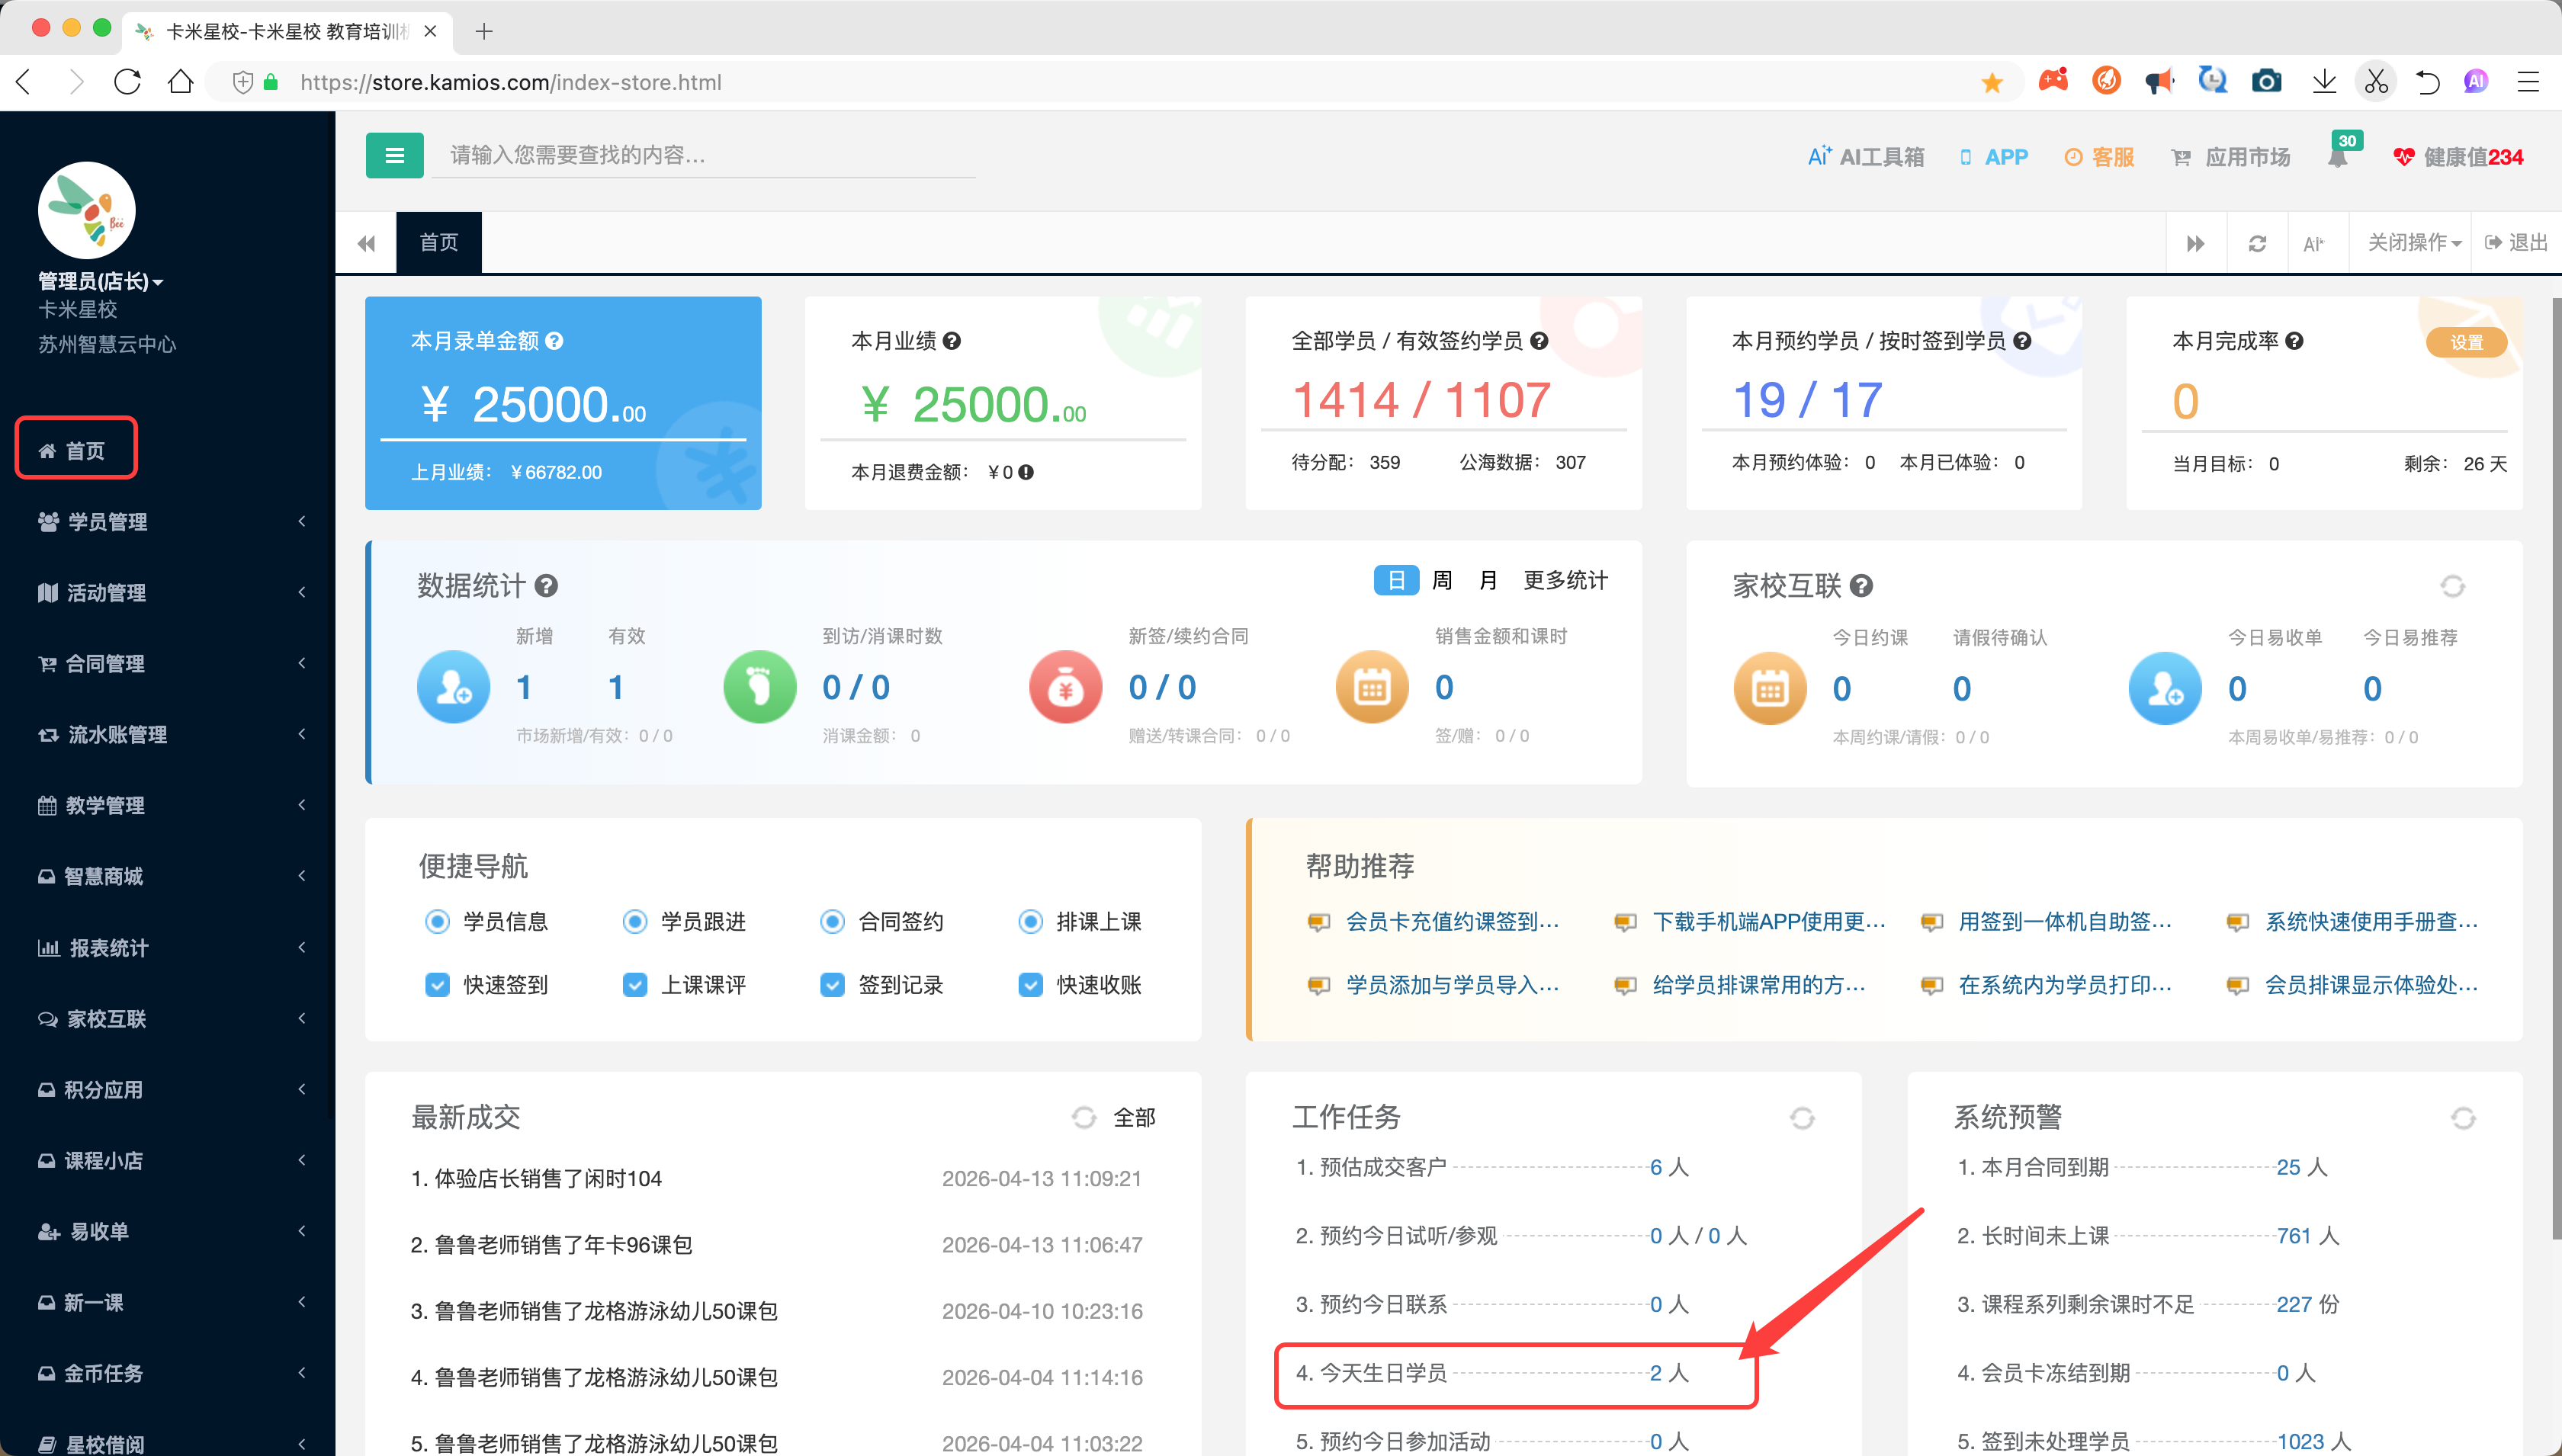The image size is (2562, 1456).
Task: Click the red money bag contract icon
Action: (x=1066, y=687)
